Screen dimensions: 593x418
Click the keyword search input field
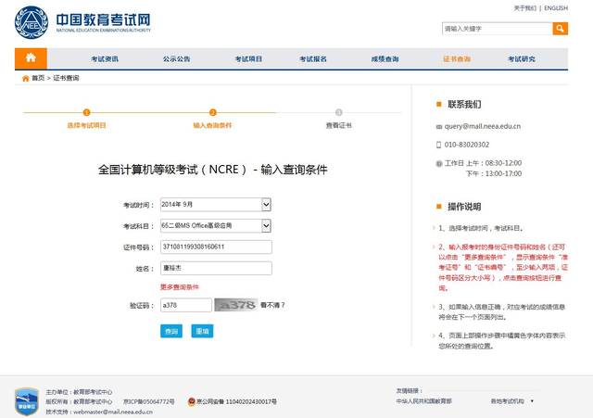click(498, 29)
